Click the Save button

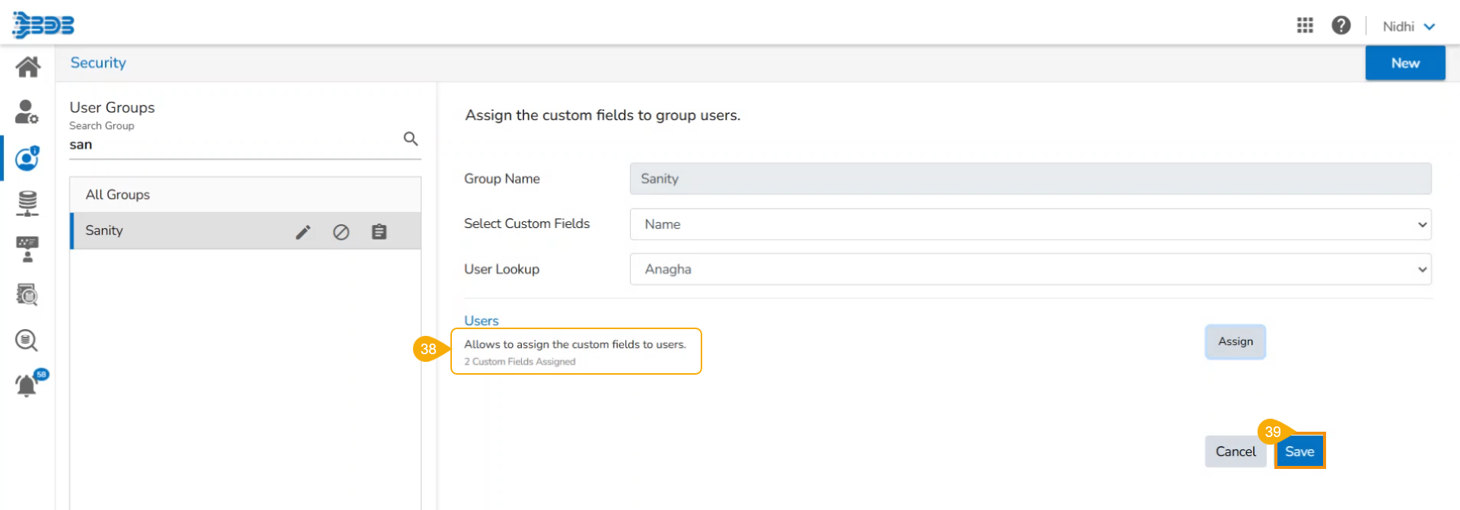[x=1299, y=451]
